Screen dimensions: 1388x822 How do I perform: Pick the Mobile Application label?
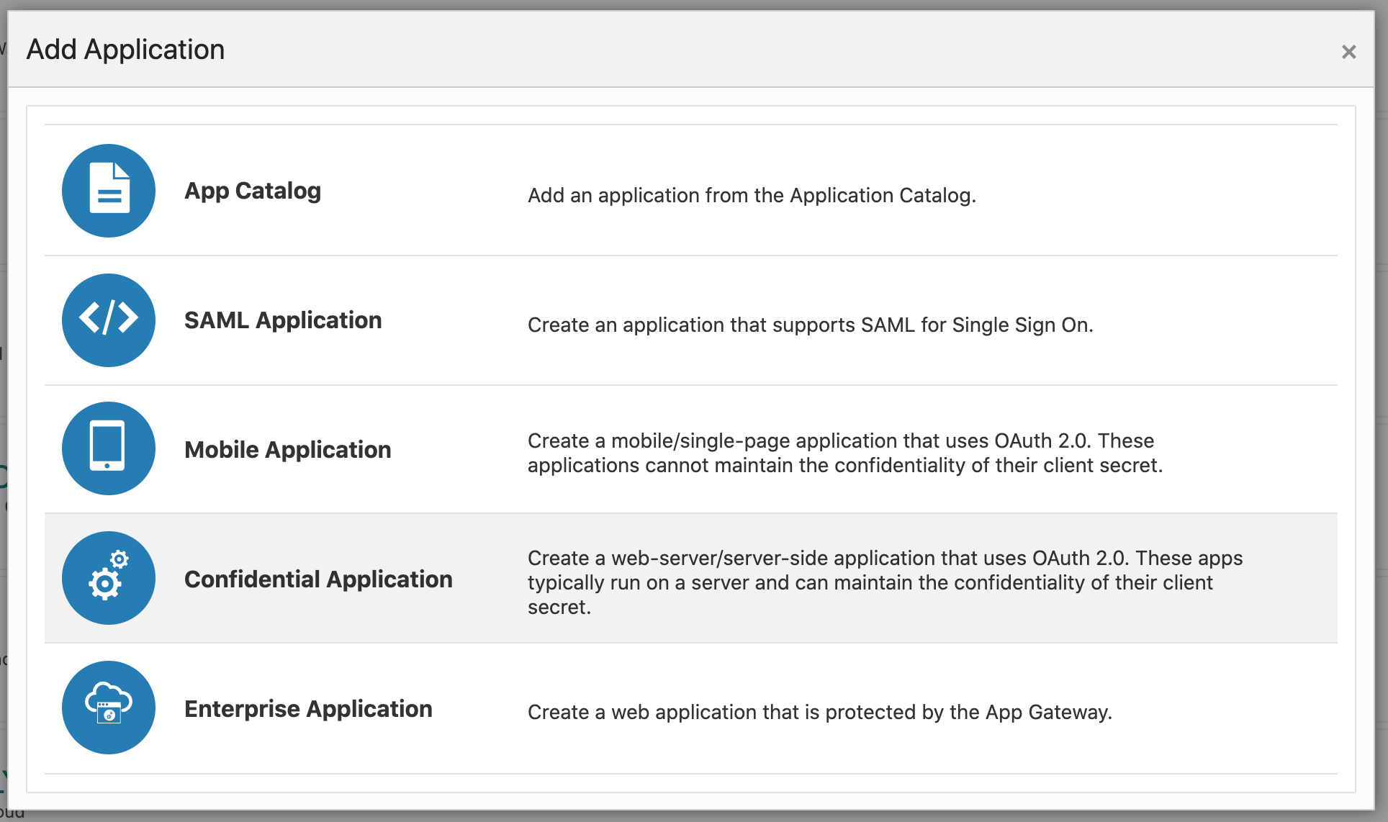click(287, 450)
